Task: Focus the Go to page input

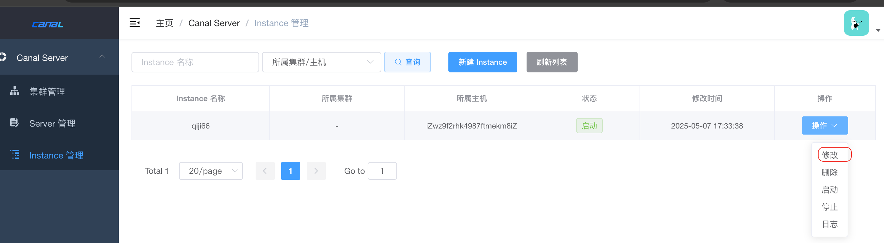Action: 382,171
